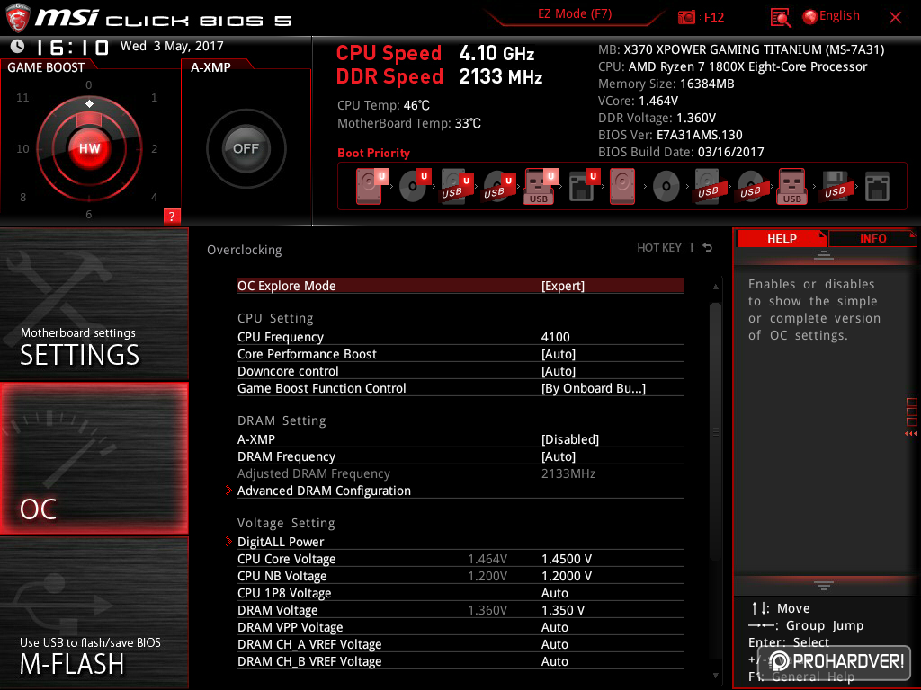Edit DRAM CH_B VREF Voltage value

tap(554, 660)
